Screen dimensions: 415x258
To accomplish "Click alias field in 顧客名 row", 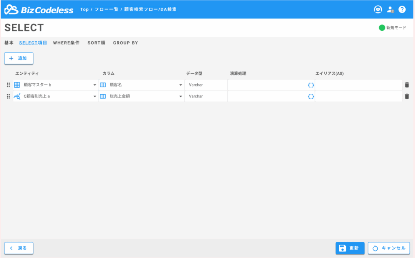I will pos(359,85).
